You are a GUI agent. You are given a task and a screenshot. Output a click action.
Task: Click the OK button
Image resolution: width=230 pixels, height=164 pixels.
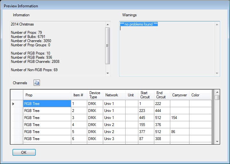point(24,153)
